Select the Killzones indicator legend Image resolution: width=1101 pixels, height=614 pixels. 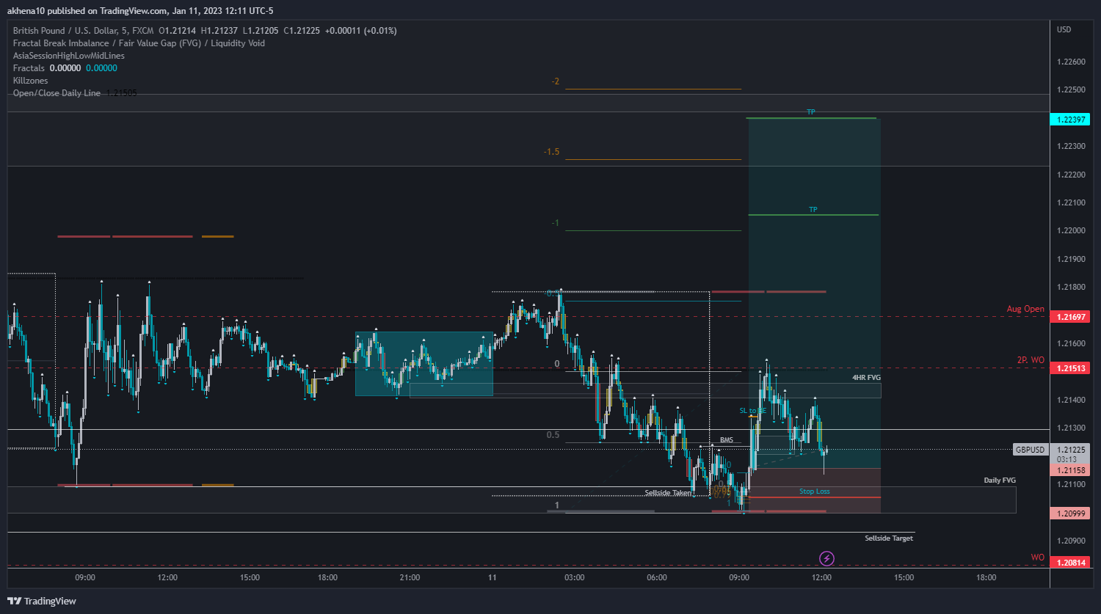[x=31, y=81]
